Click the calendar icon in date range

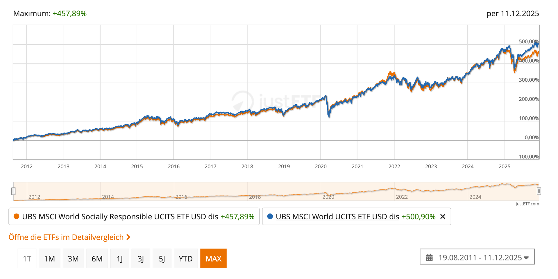click(x=429, y=258)
